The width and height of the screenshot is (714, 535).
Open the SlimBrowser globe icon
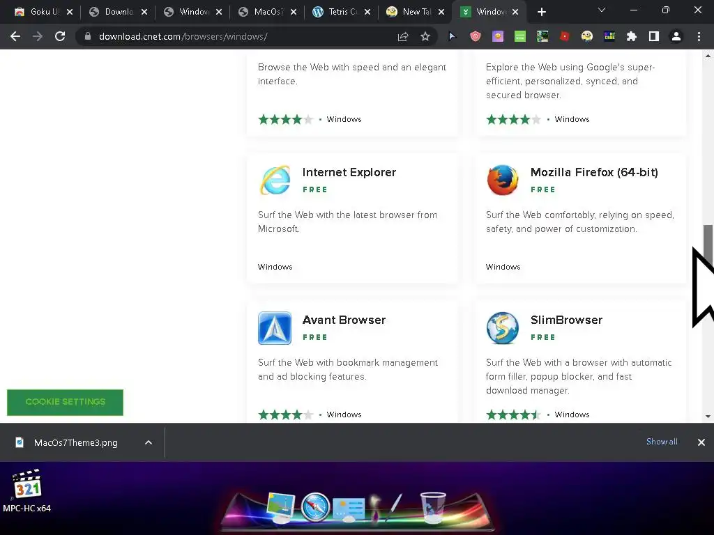503,328
